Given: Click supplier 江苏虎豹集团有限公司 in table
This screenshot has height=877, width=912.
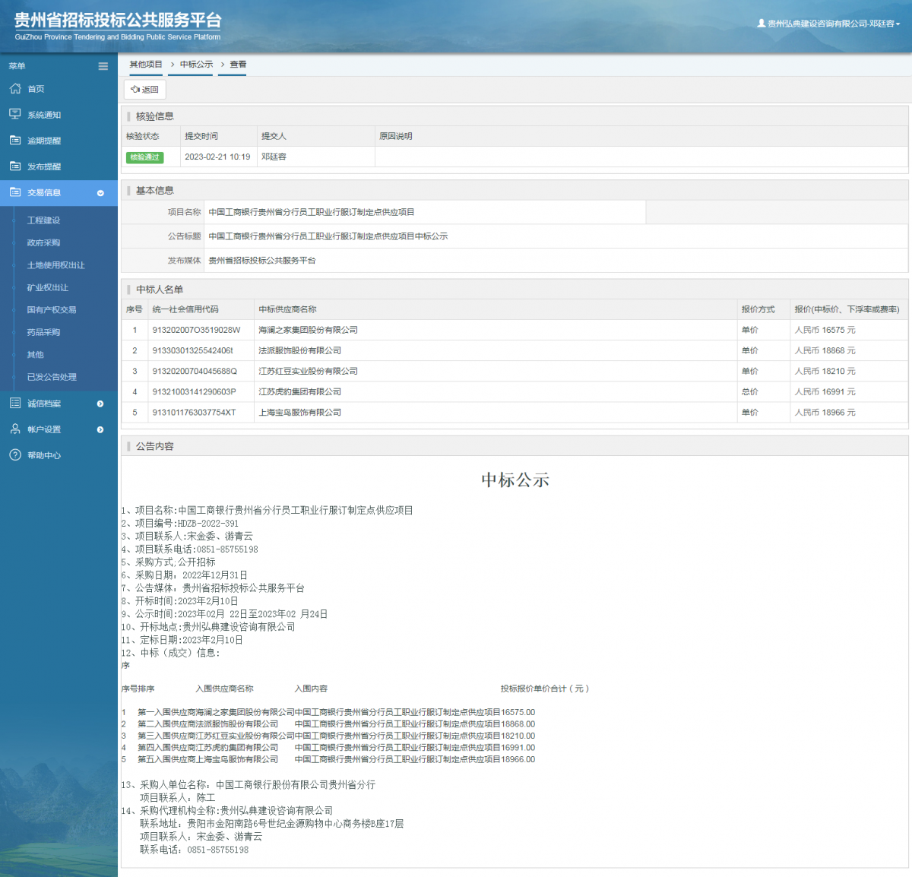Looking at the screenshot, I should click(299, 391).
